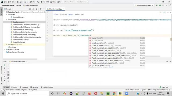Choose send_keys from the completion list

(x=117, y=43)
